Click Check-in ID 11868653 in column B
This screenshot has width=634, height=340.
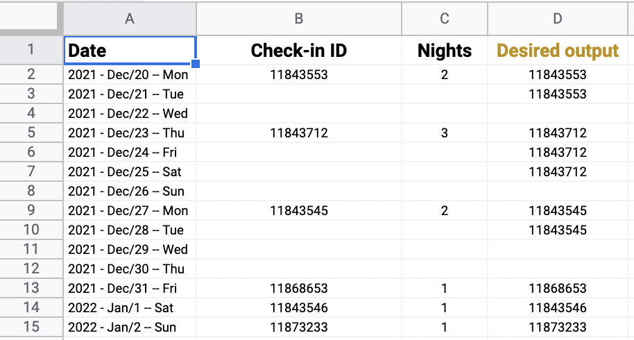tap(299, 288)
